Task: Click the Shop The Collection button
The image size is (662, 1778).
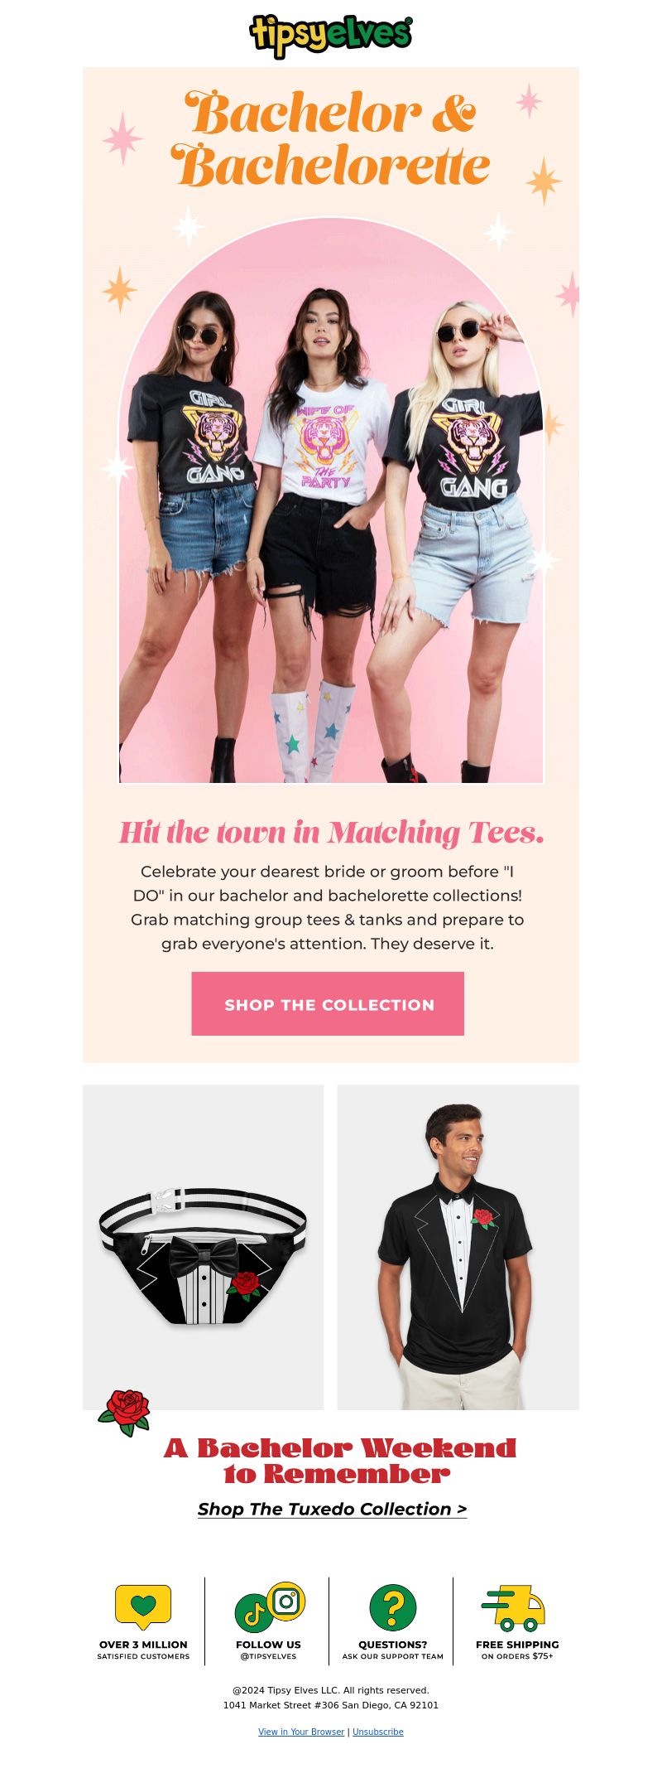Action: pyautogui.click(x=328, y=1003)
